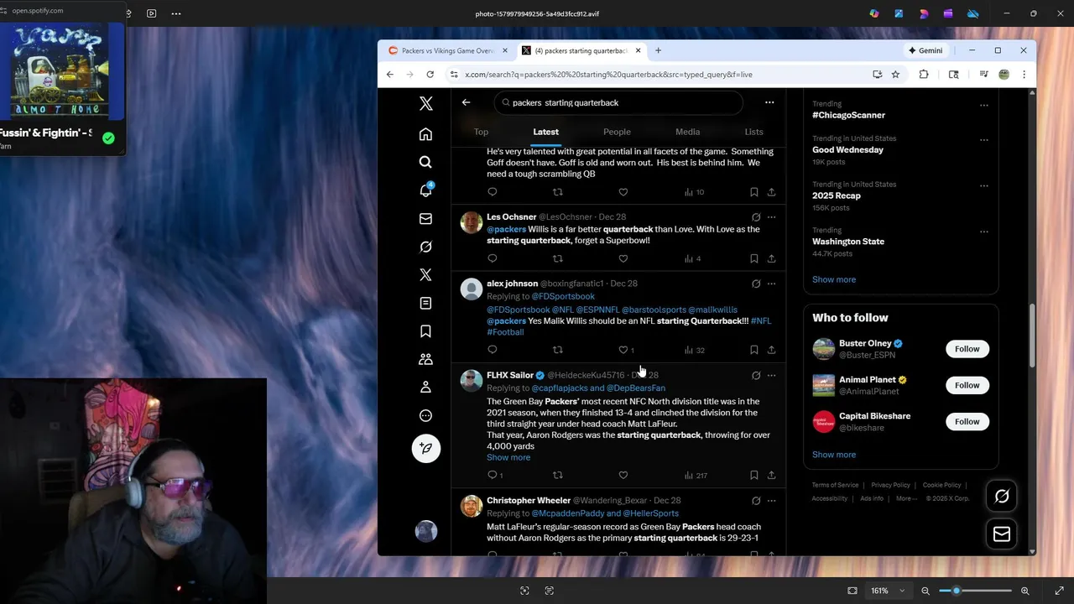The image size is (1074, 604).
Task: Click the white compose Post button
Action: point(425,448)
